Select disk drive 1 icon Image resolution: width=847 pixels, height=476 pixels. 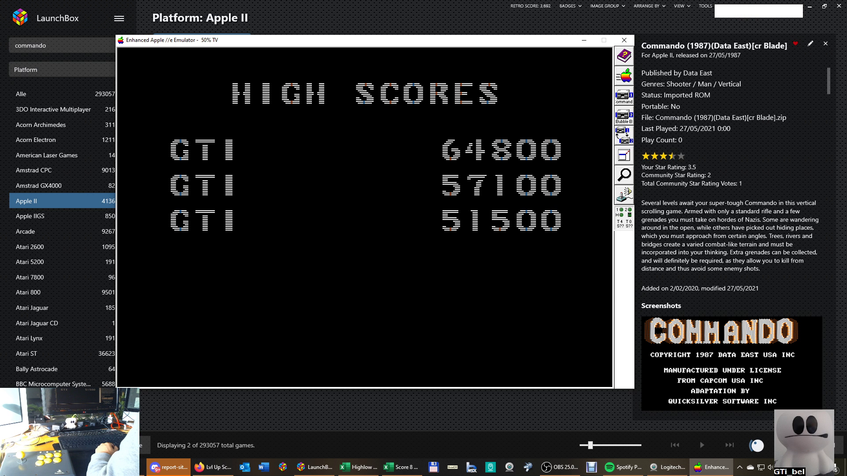click(x=624, y=96)
